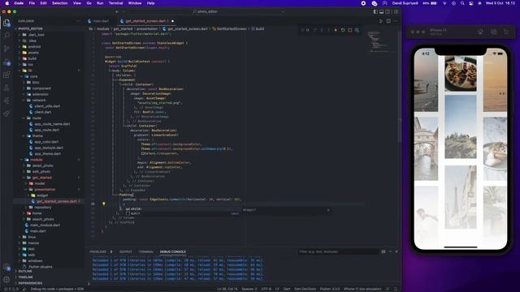
Task: Open the Search view in the activity bar
Action: [6, 35]
